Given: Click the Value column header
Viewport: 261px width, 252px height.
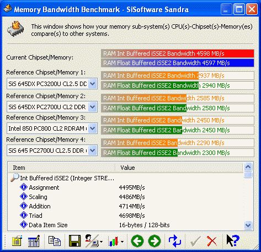Looking at the screenshot, I should pos(179,168).
